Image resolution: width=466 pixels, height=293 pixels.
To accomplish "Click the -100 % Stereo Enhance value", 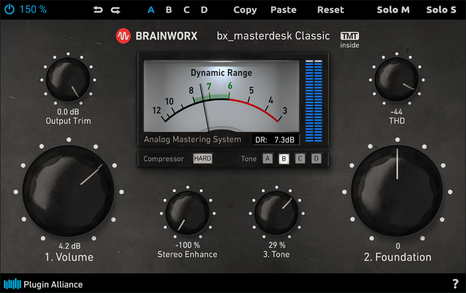I will click(x=187, y=245).
